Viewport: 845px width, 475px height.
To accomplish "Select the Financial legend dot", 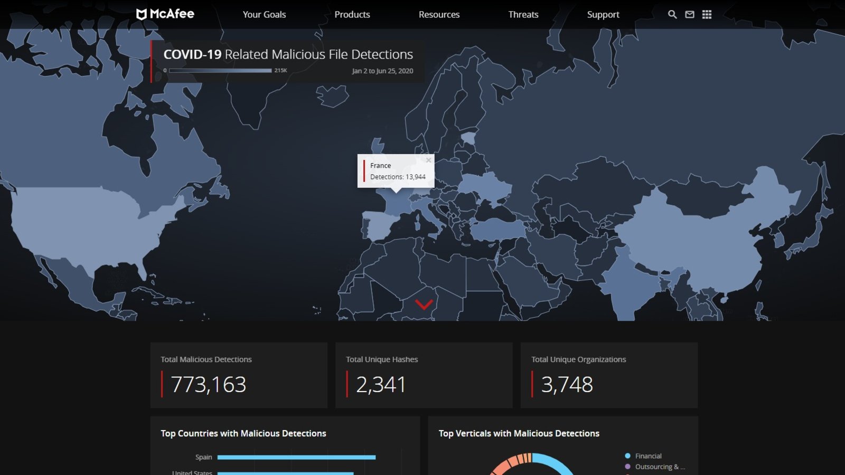I will pyautogui.click(x=627, y=455).
